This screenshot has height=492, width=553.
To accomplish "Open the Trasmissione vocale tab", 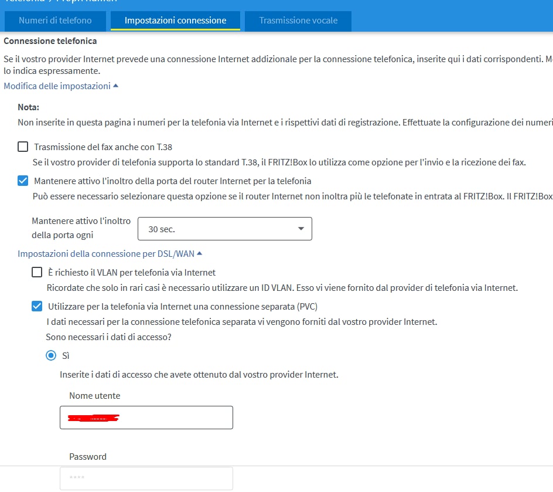I will click(x=298, y=21).
